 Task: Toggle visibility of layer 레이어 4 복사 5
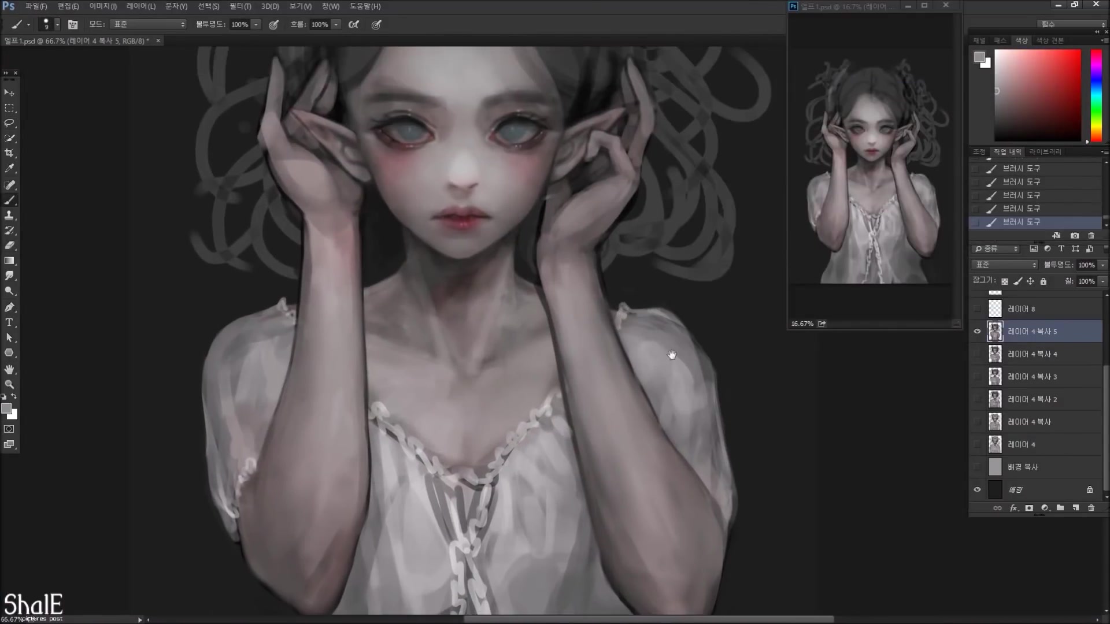pyautogui.click(x=977, y=331)
